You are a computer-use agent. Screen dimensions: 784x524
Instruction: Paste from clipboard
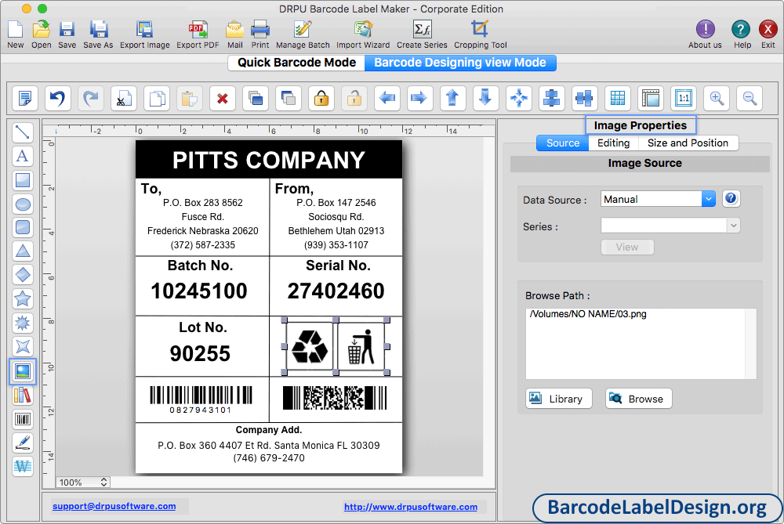(x=190, y=98)
